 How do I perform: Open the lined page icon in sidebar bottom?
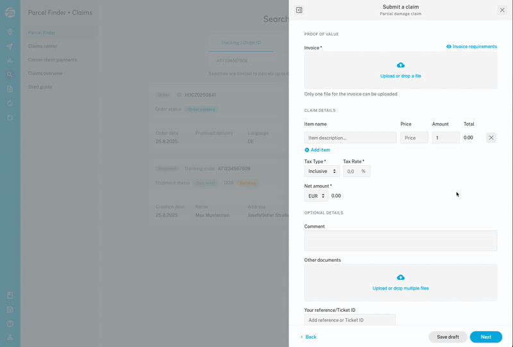click(10, 309)
